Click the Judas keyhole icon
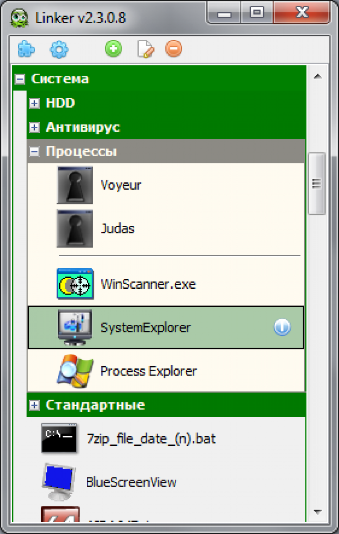The image size is (339, 534). (75, 229)
